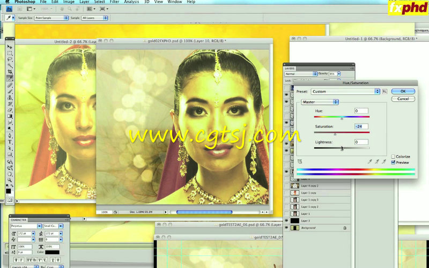Select the CHARACTER panel tab
Image resolution: width=429 pixels, height=268 pixels.
(19, 220)
